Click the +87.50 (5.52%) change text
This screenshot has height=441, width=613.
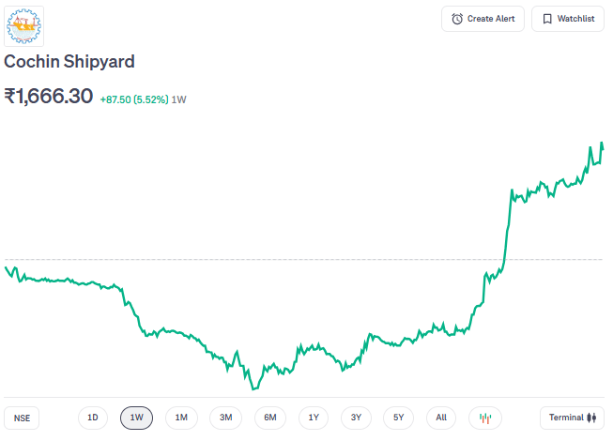click(x=134, y=99)
